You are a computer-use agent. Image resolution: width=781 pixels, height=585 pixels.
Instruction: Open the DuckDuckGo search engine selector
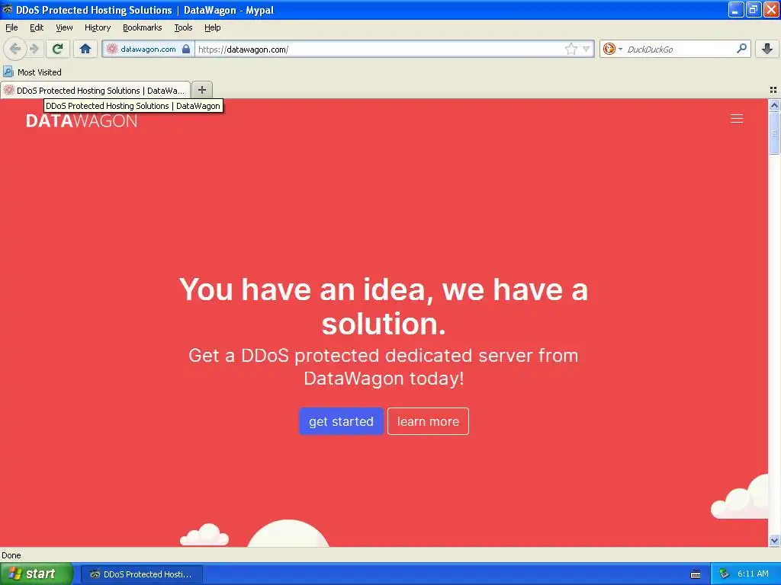click(612, 49)
